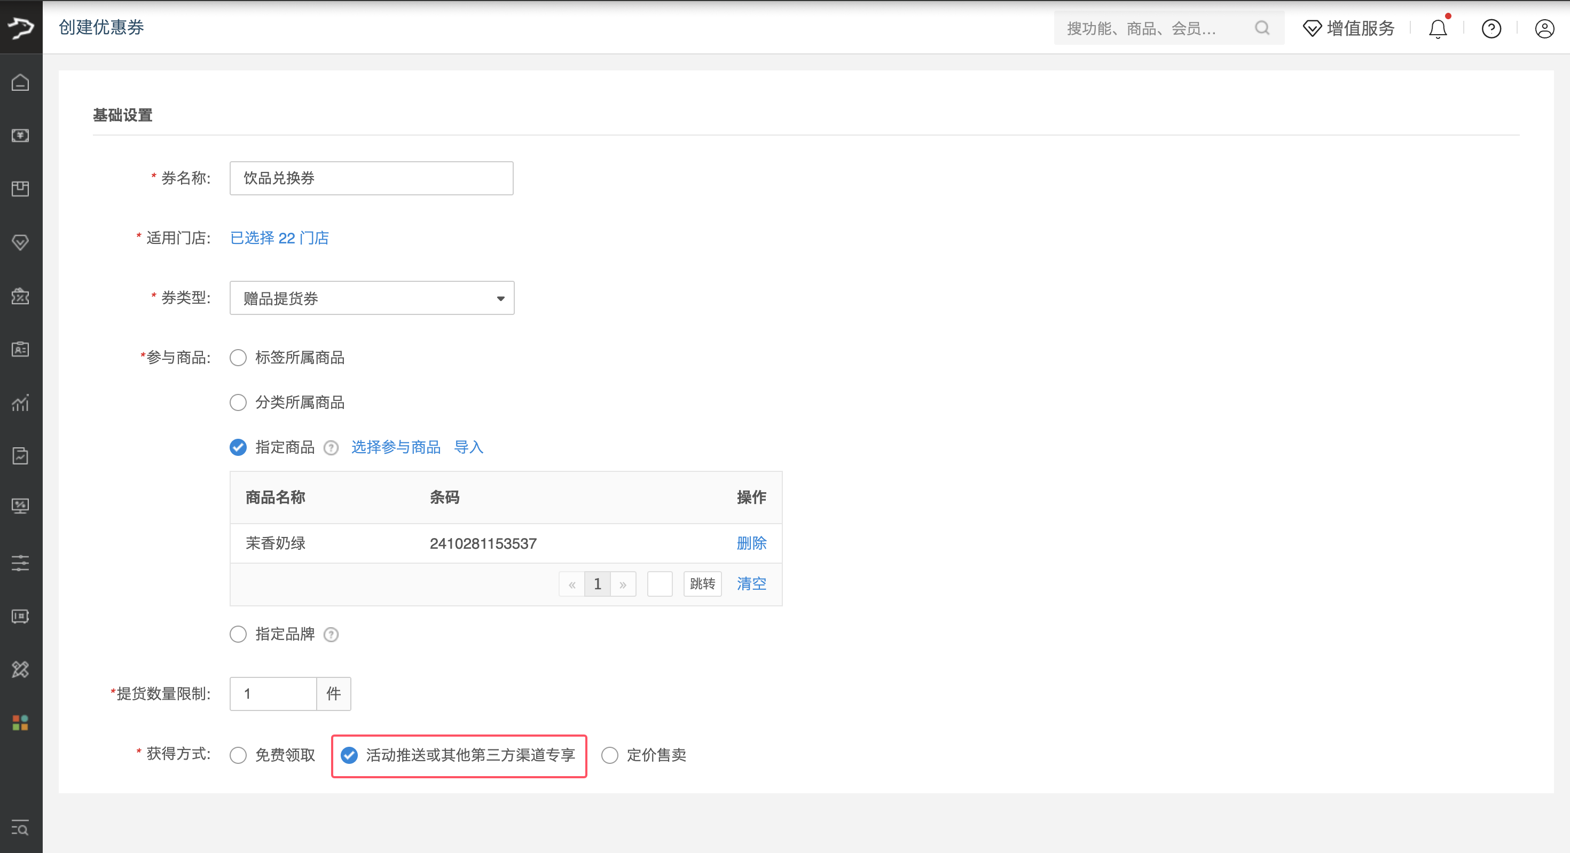
Task: Select 指定商品 radio option
Action: tap(238, 448)
